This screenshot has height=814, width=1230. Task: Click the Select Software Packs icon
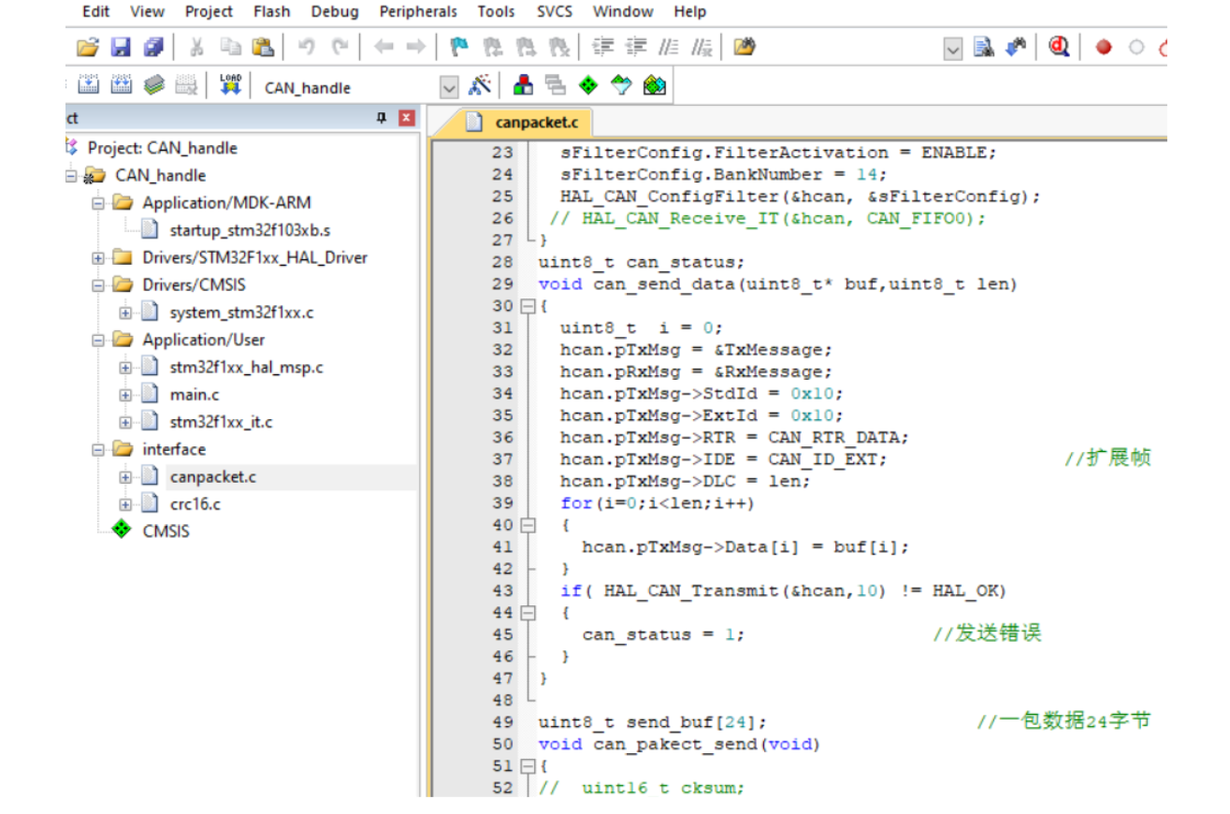click(x=622, y=86)
